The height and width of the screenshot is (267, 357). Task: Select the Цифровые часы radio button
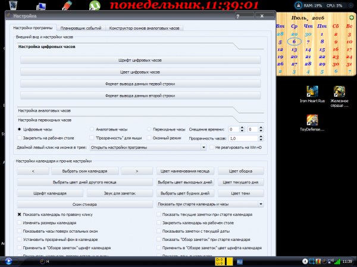(20, 129)
